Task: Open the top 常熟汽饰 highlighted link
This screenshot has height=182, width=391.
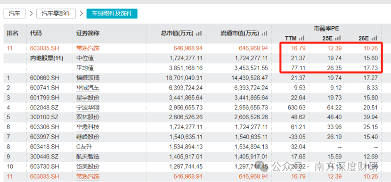Action: point(88,49)
